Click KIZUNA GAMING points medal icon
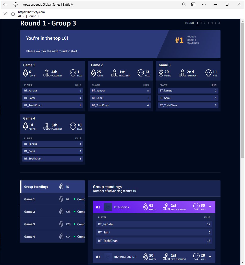 (146, 257)
